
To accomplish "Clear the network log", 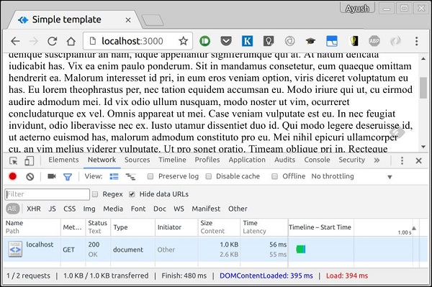I will click(x=30, y=176).
